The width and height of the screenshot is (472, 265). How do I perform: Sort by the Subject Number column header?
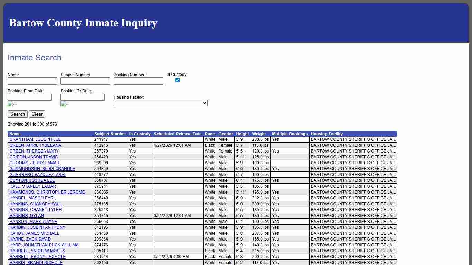(110, 134)
